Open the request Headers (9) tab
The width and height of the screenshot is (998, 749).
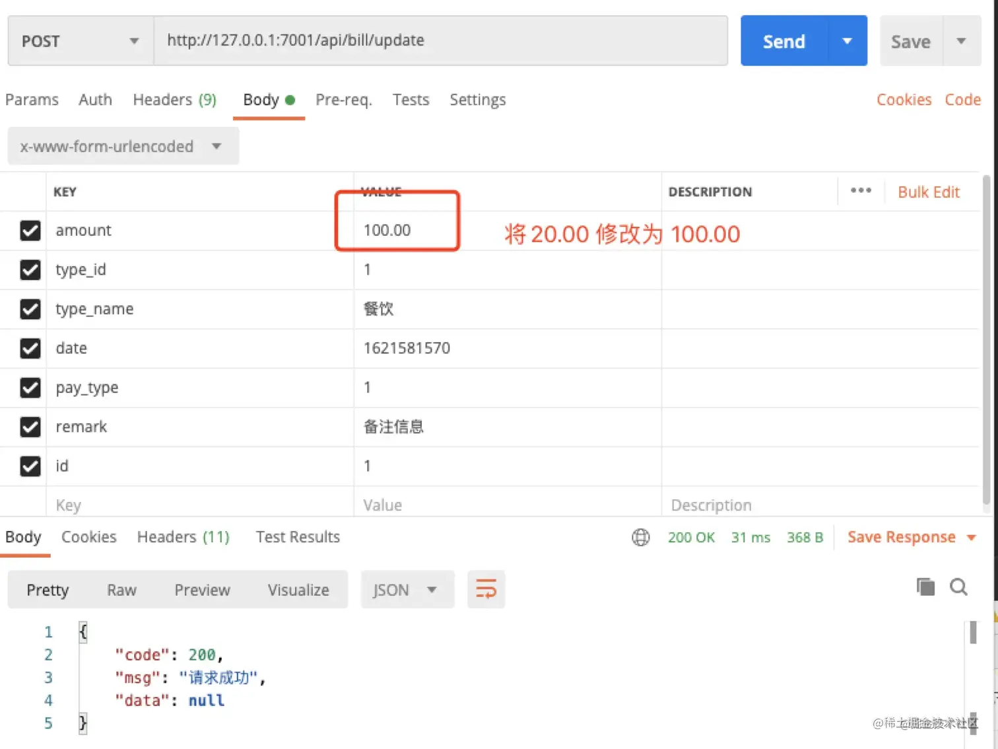coord(175,100)
